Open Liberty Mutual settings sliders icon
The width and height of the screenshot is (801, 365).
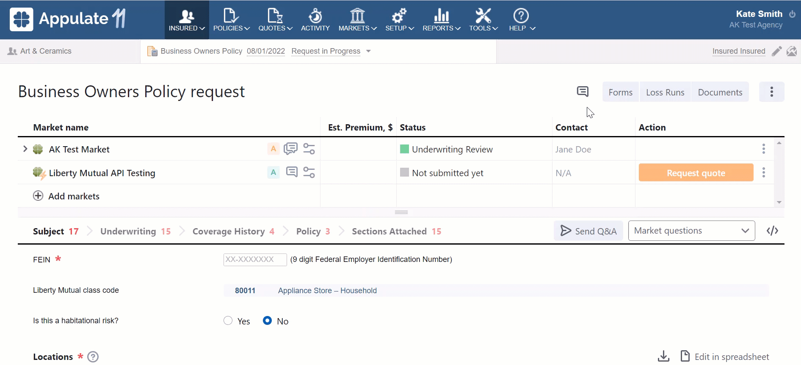(x=309, y=172)
